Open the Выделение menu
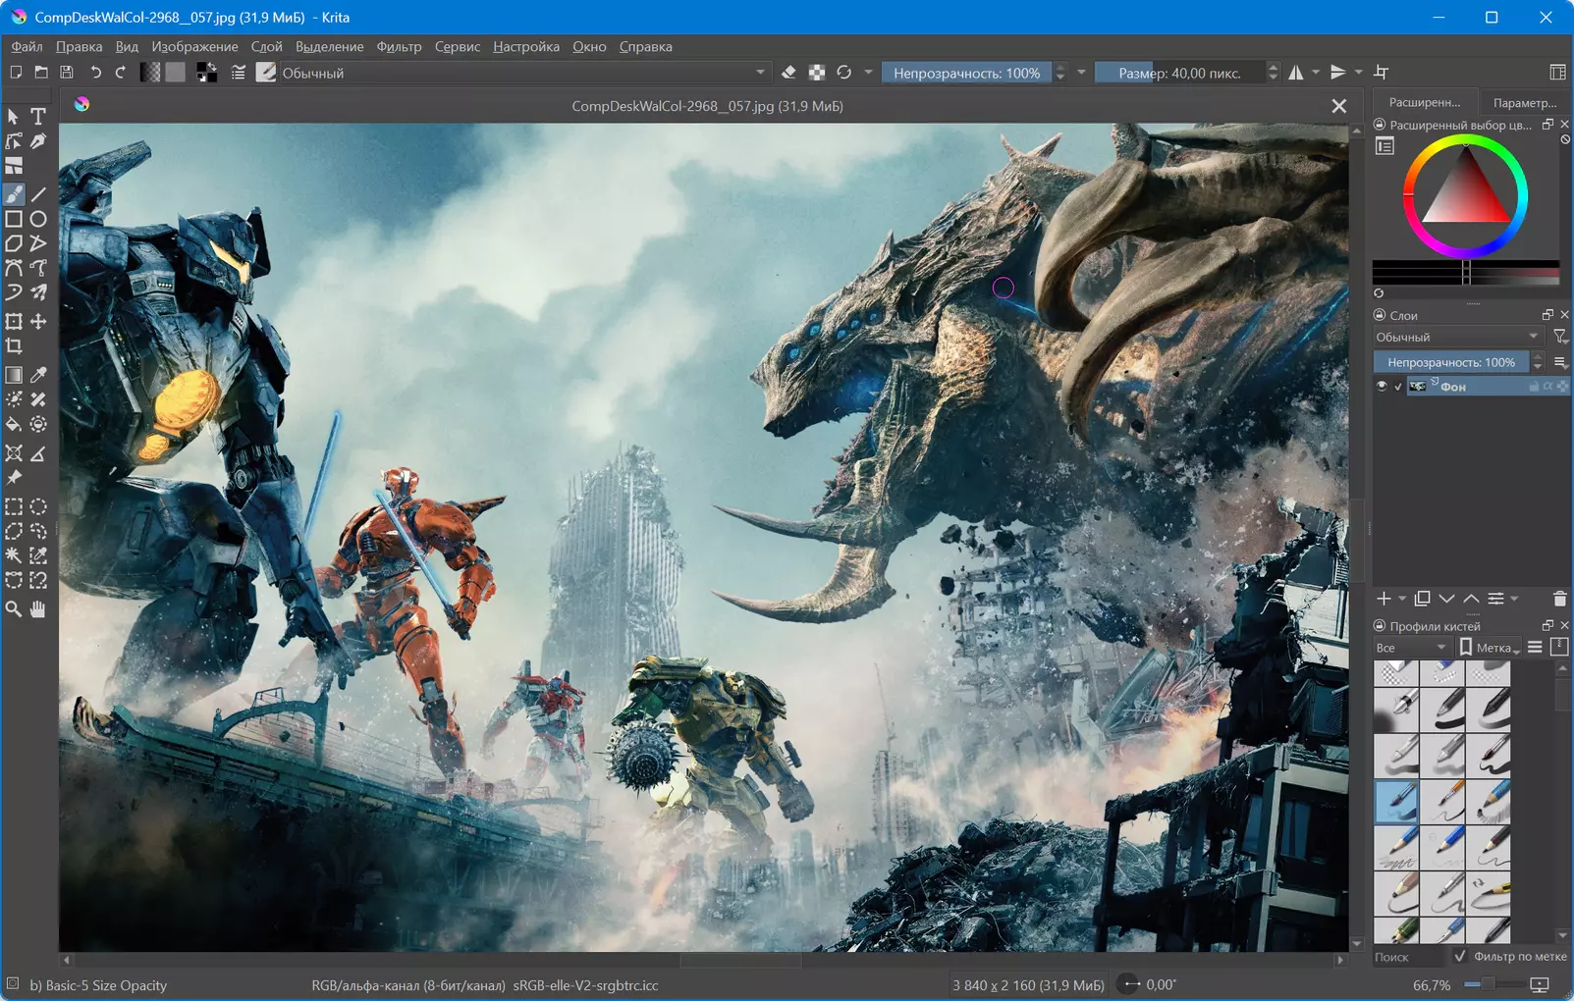This screenshot has height=1001, width=1574. 329,46
